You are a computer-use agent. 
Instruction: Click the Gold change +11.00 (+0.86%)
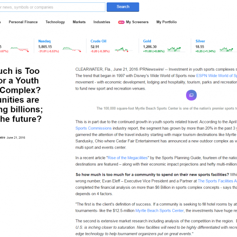tap(154, 51)
